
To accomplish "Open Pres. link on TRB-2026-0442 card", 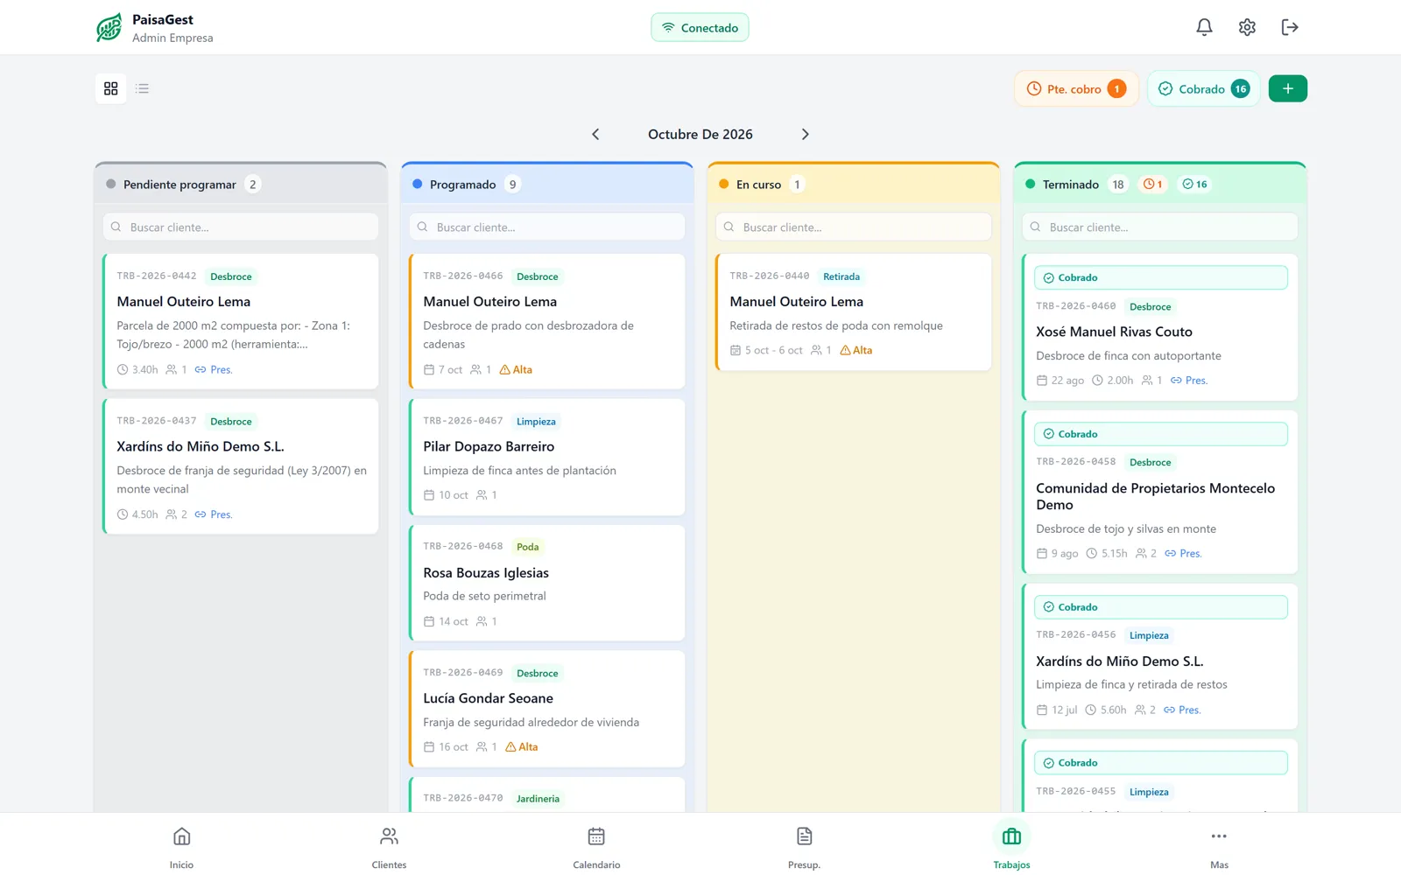I will point(214,369).
